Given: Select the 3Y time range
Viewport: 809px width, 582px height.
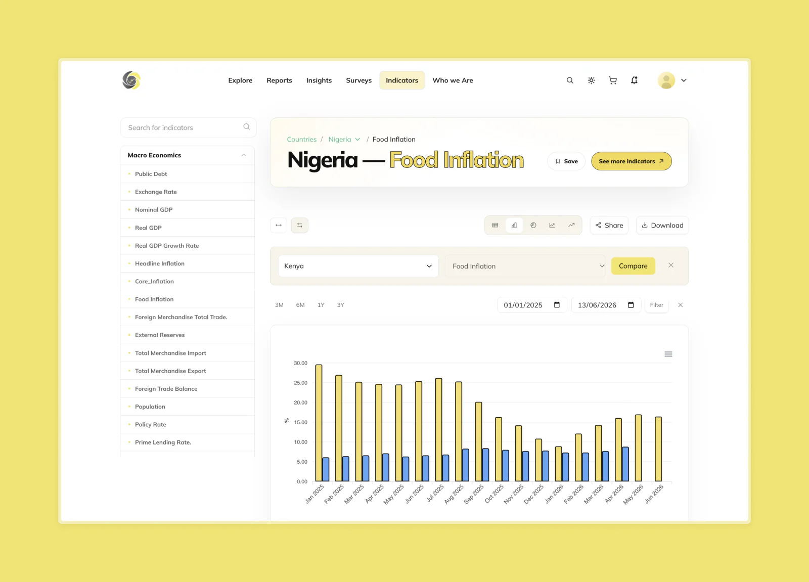Looking at the screenshot, I should pos(341,305).
